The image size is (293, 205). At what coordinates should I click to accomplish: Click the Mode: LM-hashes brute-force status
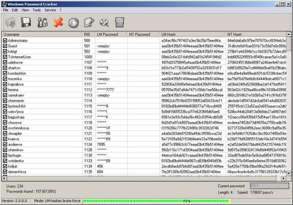57,201
